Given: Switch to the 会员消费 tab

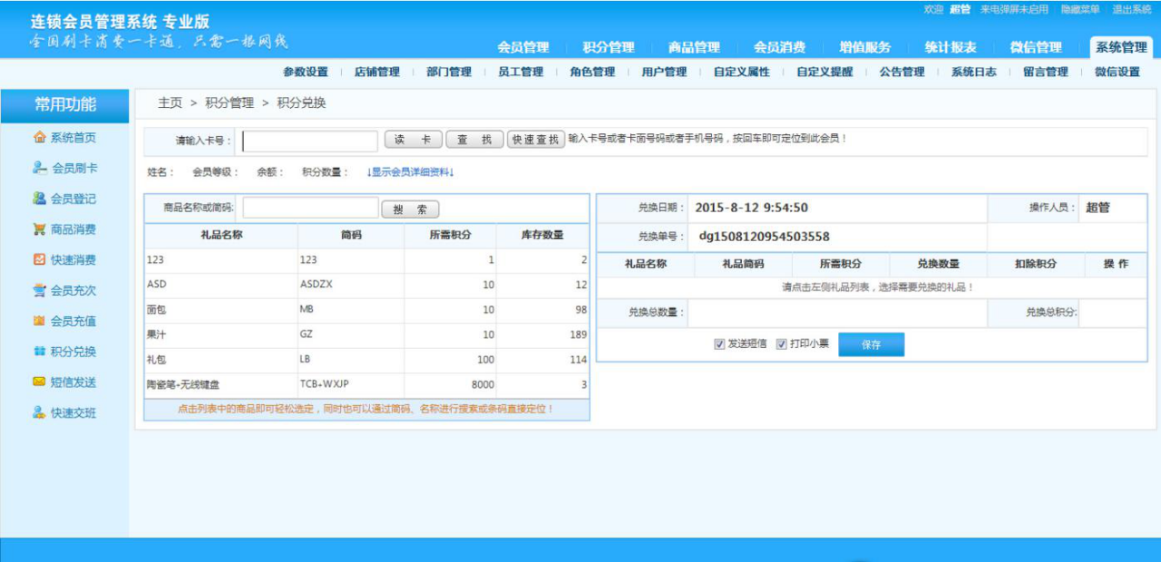Looking at the screenshot, I should 779,47.
